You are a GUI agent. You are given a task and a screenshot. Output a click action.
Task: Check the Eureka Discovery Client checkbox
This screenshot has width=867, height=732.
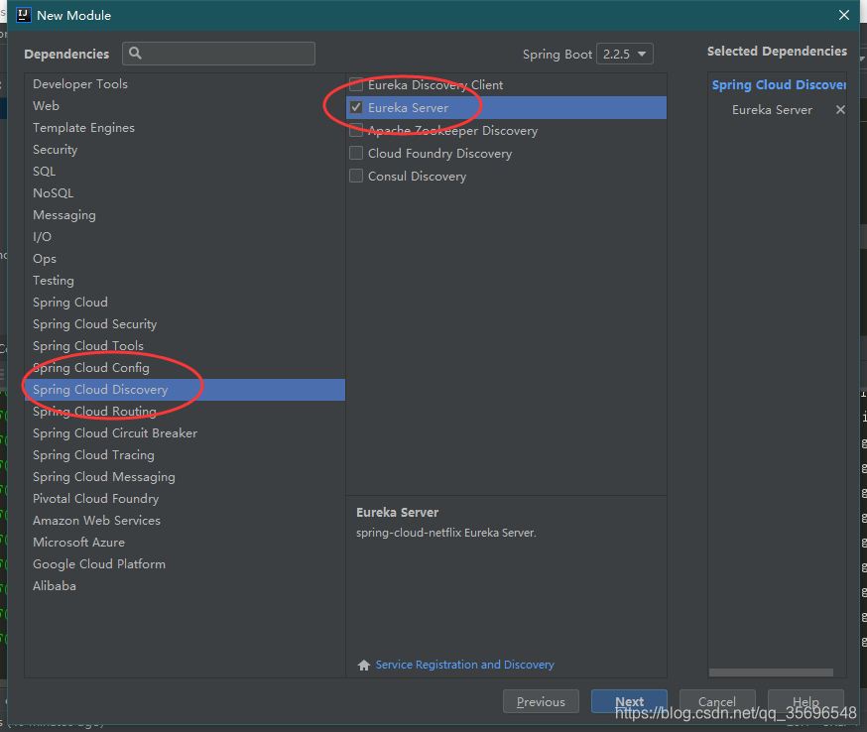pyautogui.click(x=356, y=84)
